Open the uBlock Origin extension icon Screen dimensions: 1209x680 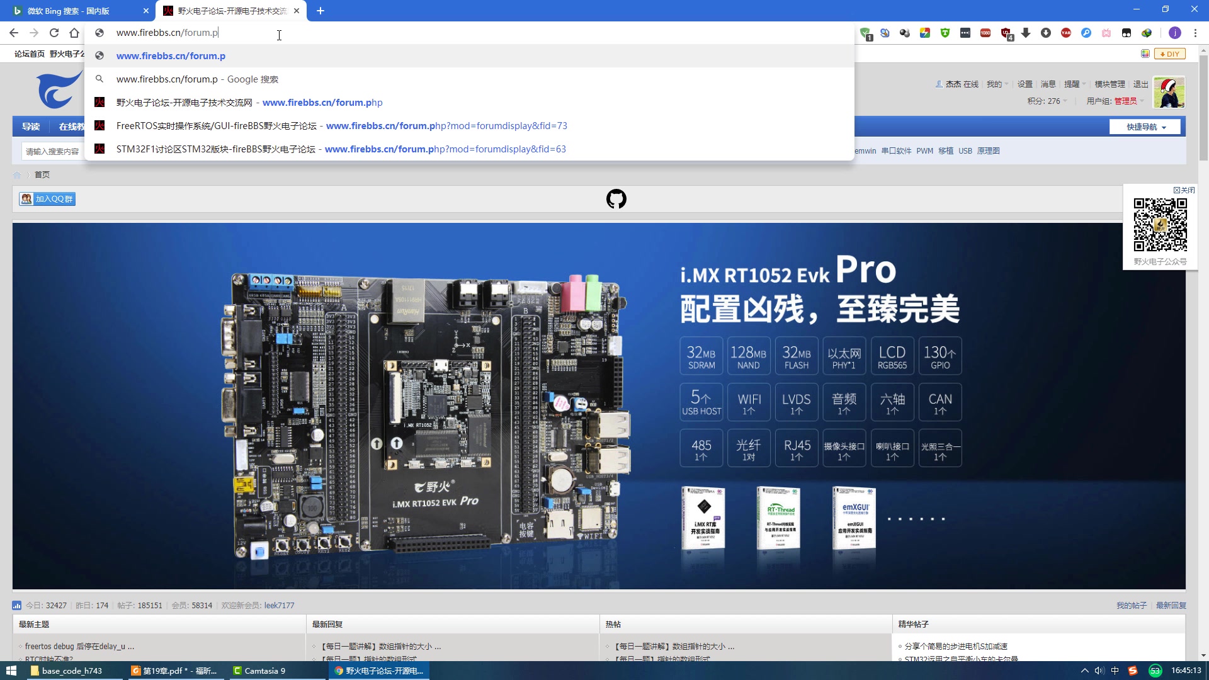point(1006,33)
